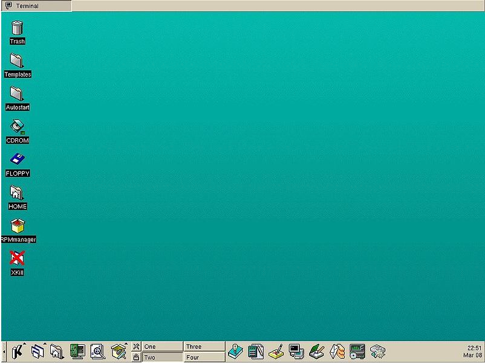
Task: Open the KDE Help book icon
Action: [x=236, y=351]
